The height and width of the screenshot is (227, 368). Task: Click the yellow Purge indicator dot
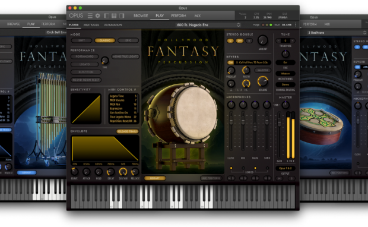(x=267, y=25)
